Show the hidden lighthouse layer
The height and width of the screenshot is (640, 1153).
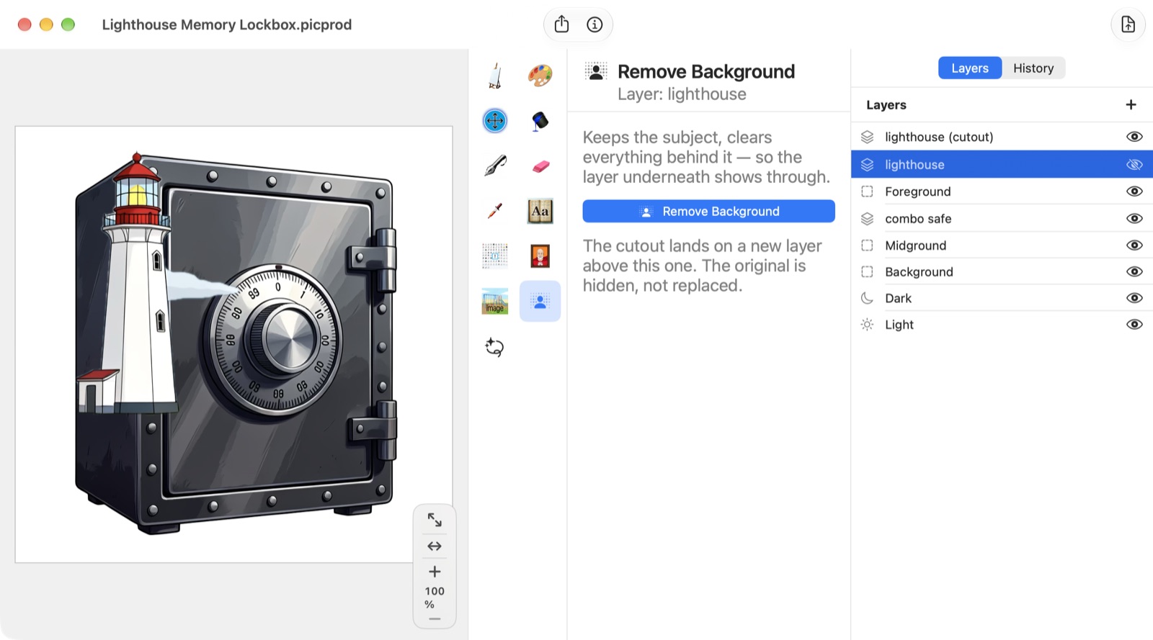tap(1134, 165)
